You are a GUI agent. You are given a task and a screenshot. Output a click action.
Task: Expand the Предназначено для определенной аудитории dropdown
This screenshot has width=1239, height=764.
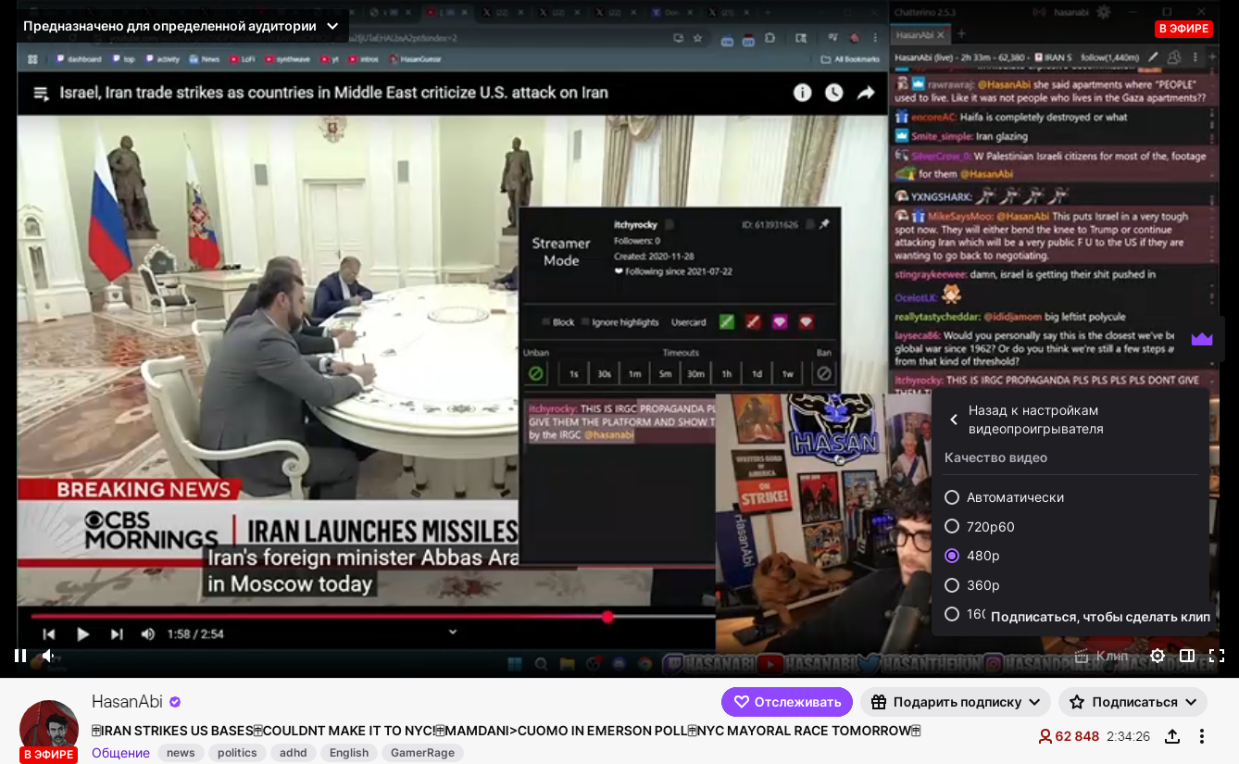(x=181, y=26)
